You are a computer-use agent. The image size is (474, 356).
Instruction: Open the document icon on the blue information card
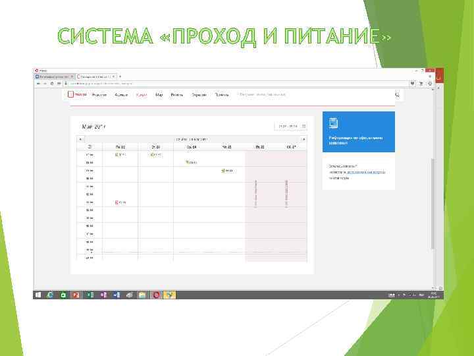tap(333, 123)
